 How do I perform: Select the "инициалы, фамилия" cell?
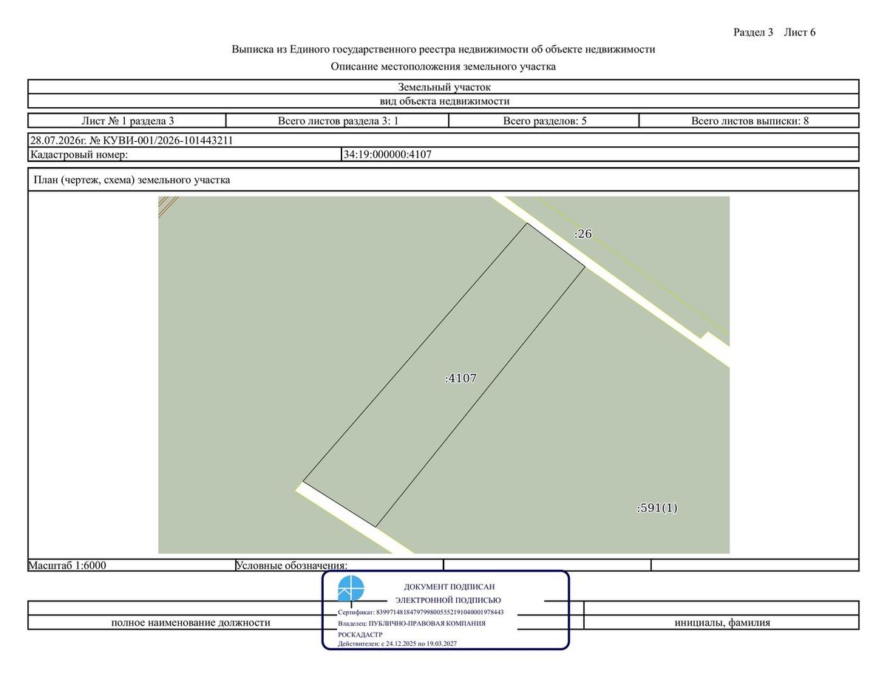coord(721,622)
